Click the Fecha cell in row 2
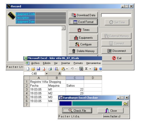This screenshot has height=125, width=142. 39,85
